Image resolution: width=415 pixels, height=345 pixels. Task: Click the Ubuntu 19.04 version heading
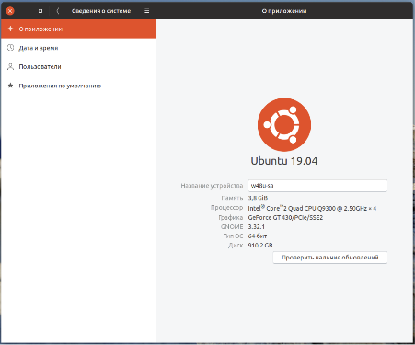[x=284, y=161]
